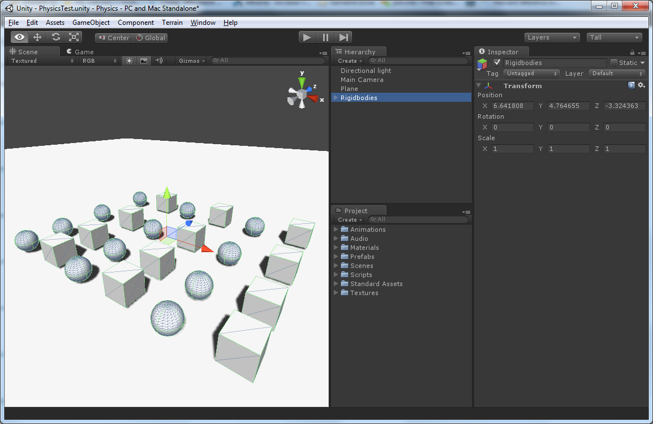Select the Rotate tool
The image size is (653, 424).
[55, 37]
